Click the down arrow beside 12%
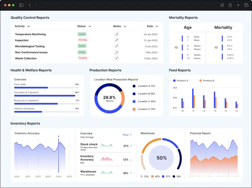Screen dimensions: 252x188 (131, 160)
